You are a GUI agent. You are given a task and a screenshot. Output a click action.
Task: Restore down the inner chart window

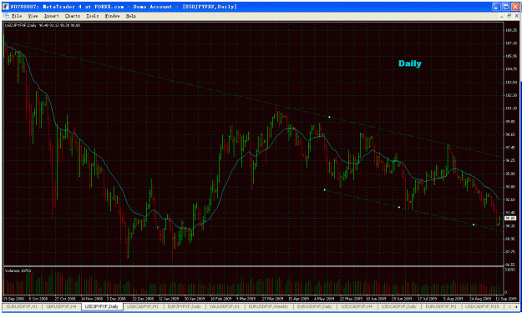point(509,16)
